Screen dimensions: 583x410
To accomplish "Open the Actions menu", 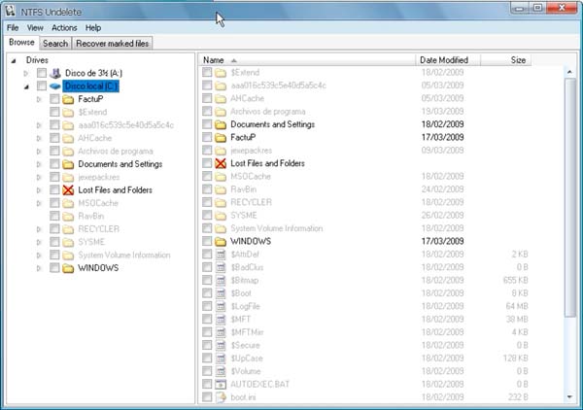I will [x=64, y=28].
